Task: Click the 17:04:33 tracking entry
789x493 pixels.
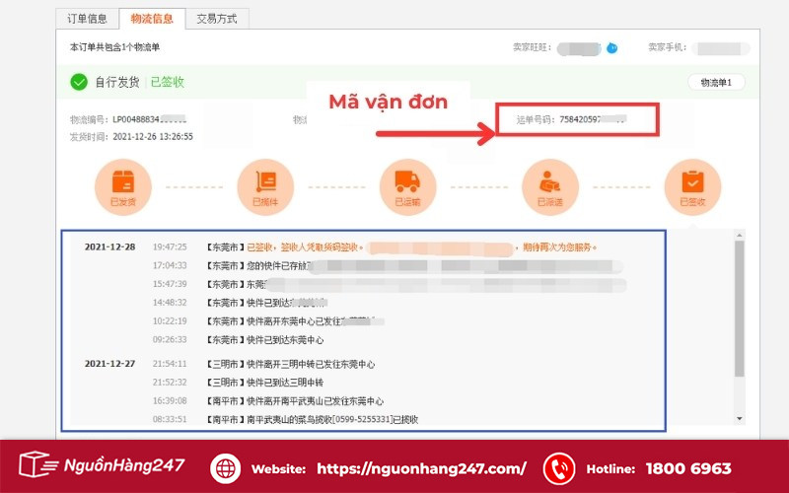Action: coord(388,265)
